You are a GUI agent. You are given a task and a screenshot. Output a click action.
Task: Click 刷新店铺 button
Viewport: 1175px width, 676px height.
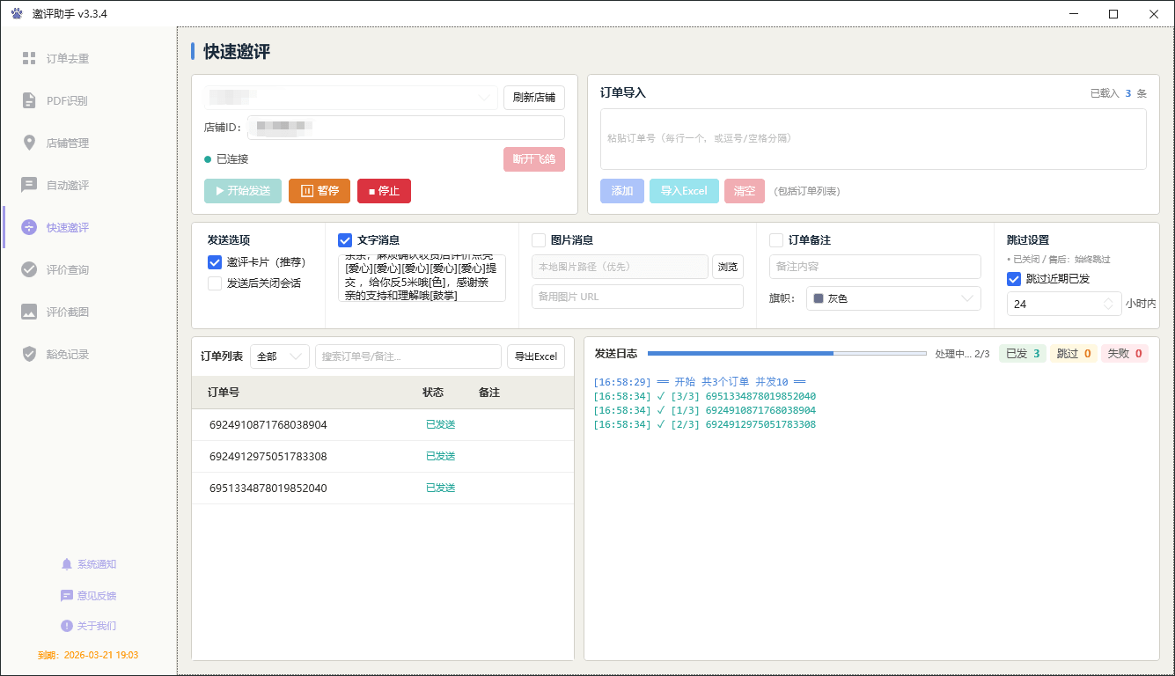click(x=534, y=98)
